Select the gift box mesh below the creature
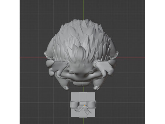The width and height of the screenshot is (165, 124). [x=83, y=105]
